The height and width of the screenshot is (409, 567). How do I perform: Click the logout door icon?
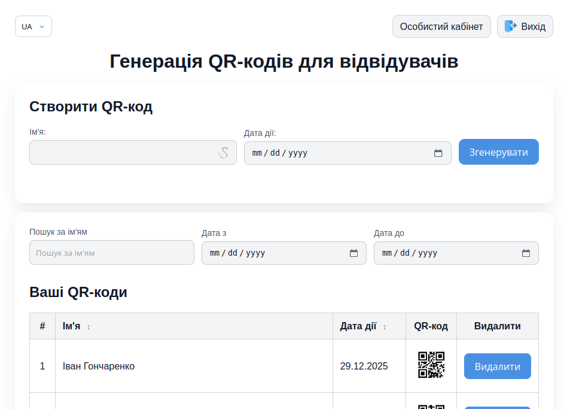coord(511,26)
